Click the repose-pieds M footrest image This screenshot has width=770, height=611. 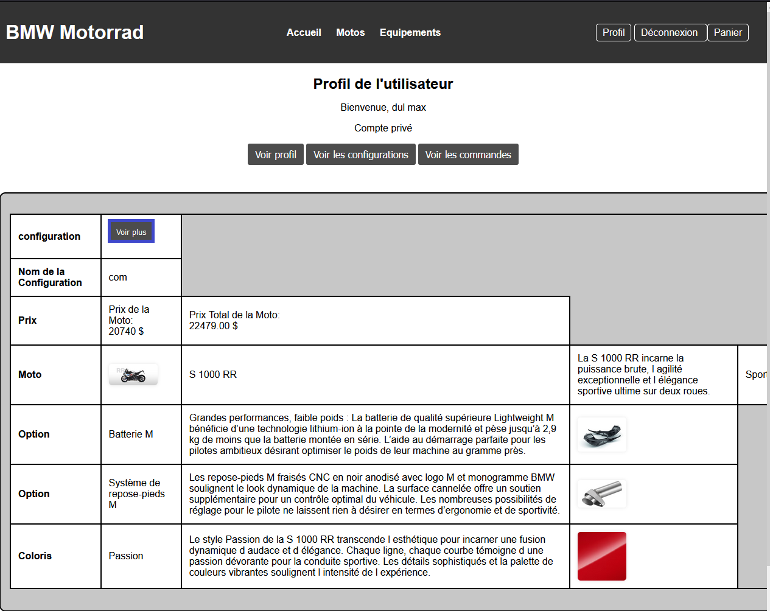click(x=601, y=494)
